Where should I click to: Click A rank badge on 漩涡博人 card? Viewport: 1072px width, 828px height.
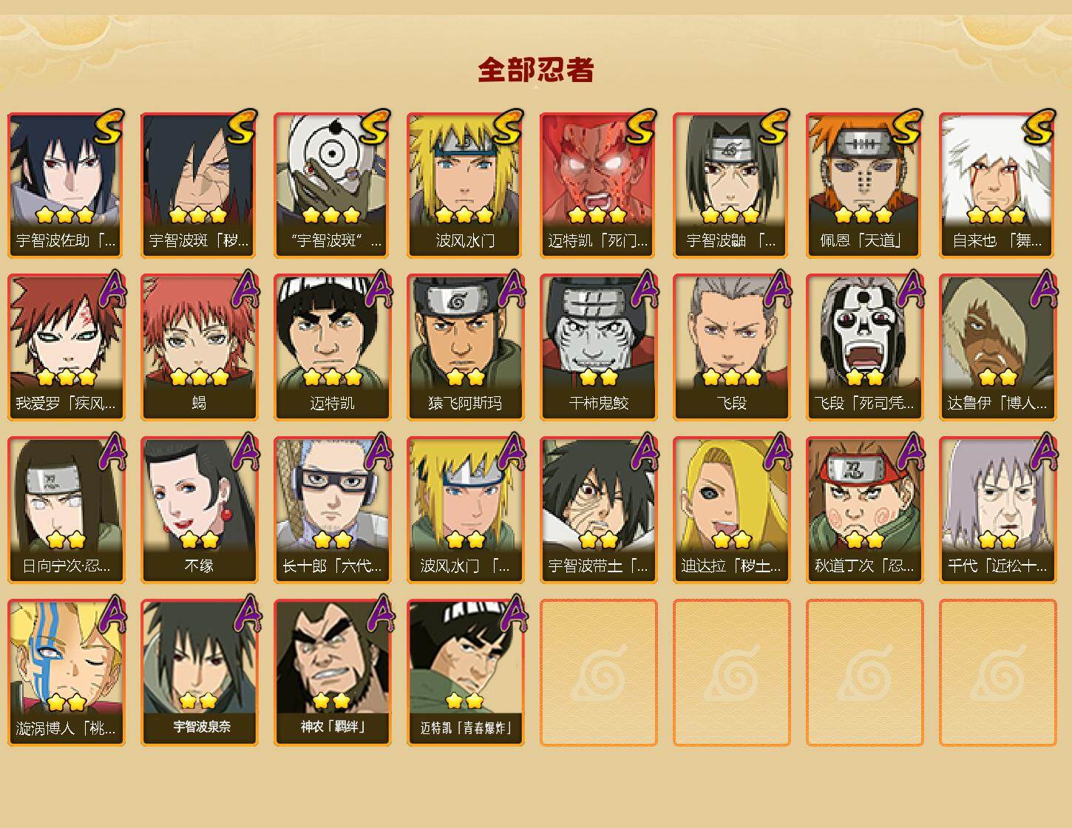point(111,614)
